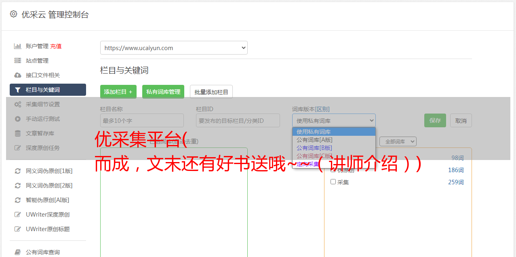Image resolution: width=516 pixels, height=257 pixels.
Task: Open the 全部词库 filter dropdown
Action: tap(398, 141)
